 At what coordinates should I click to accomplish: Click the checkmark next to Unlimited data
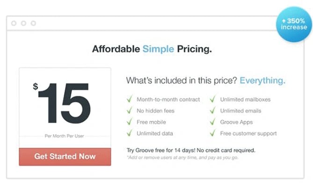(129, 133)
